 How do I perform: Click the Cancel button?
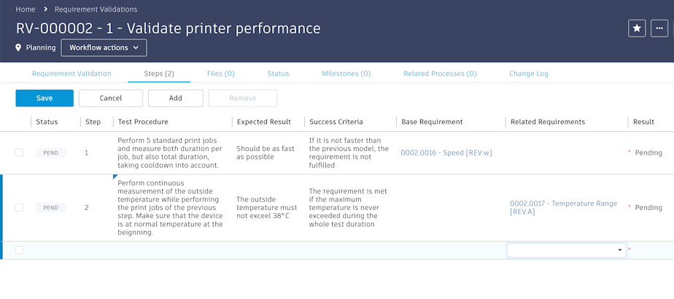coord(111,98)
